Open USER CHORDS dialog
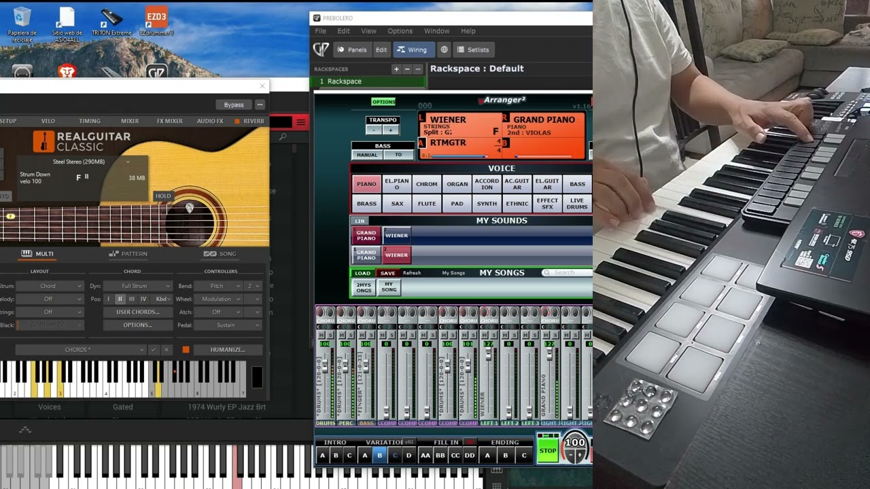Screen dimensions: 870x489 point(138,312)
